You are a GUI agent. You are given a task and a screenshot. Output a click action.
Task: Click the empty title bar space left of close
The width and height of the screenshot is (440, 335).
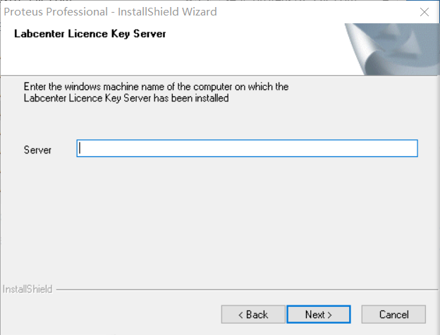[x=317, y=12]
